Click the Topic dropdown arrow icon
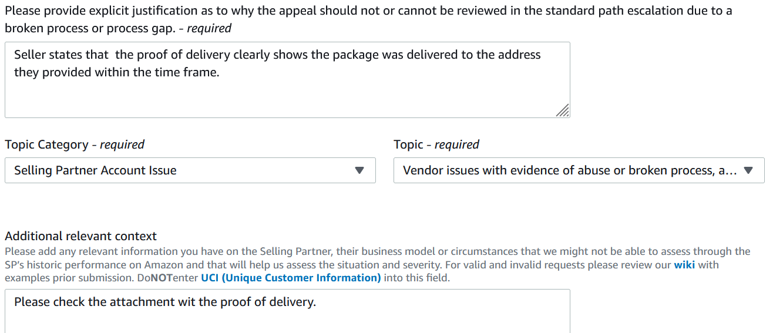773x333 pixels. (748, 170)
